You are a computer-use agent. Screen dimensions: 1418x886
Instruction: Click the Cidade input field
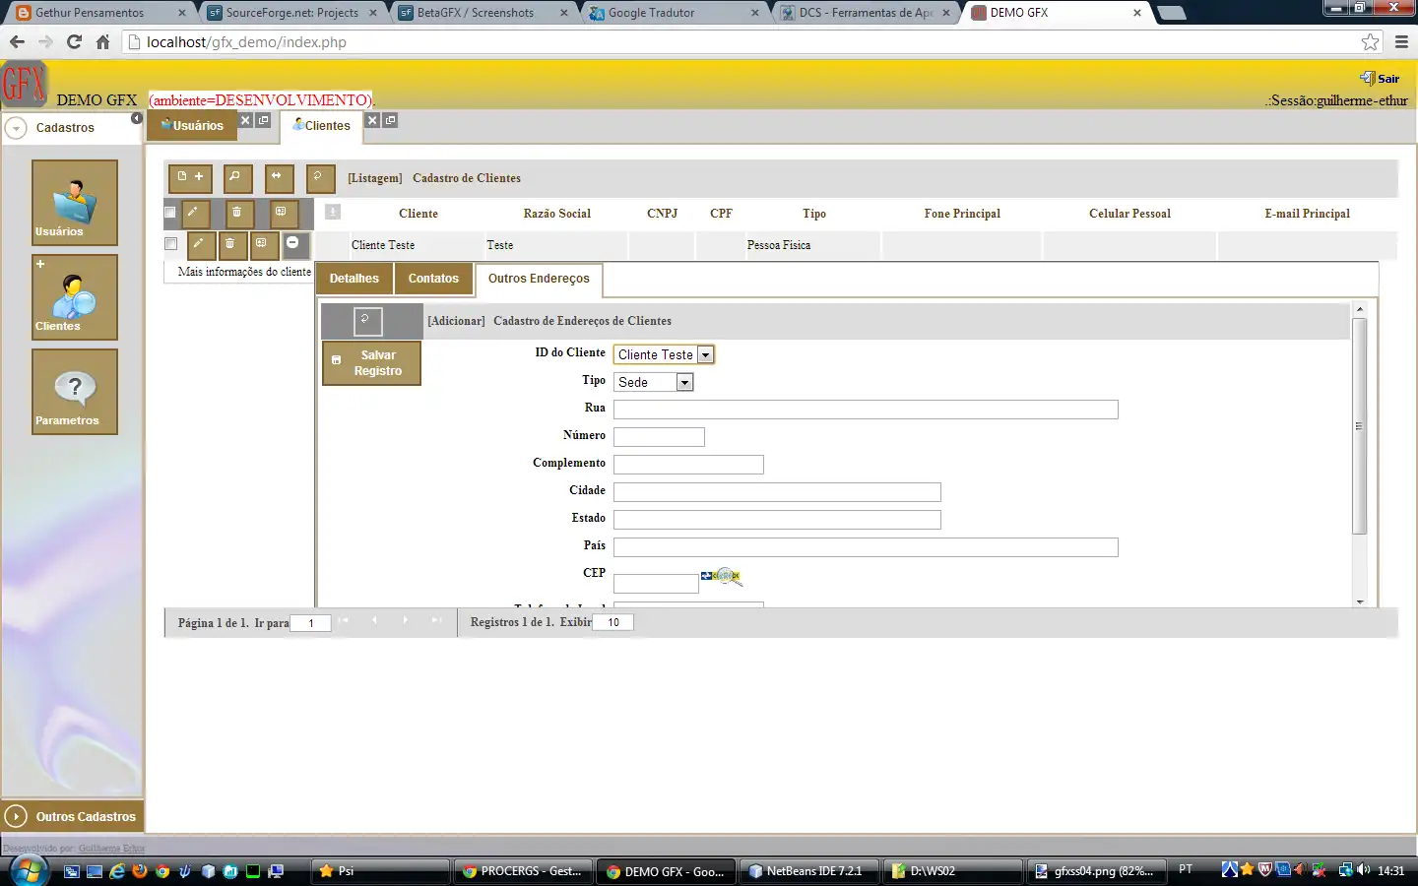[x=777, y=492]
